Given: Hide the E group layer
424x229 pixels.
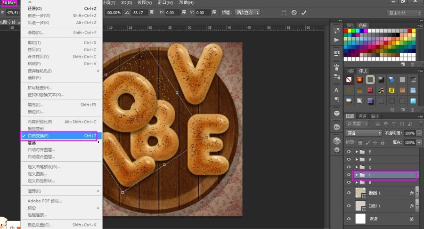Looking at the screenshot, I should (349, 152).
